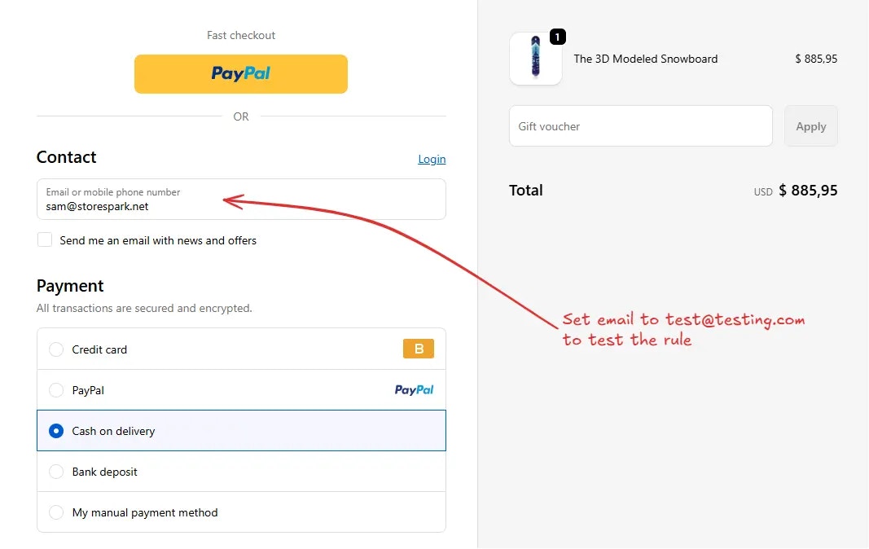Viewport: 869px width, 549px height.
Task: Click the Fast checkout label
Action: click(x=241, y=35)
